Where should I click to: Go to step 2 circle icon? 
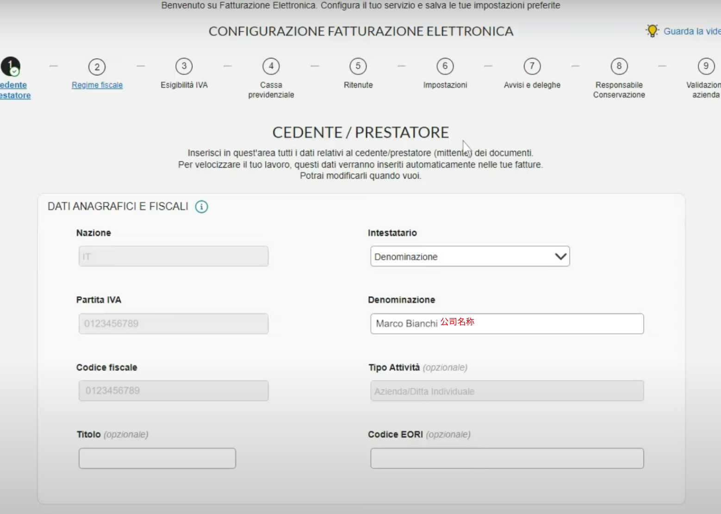[97, 67]
